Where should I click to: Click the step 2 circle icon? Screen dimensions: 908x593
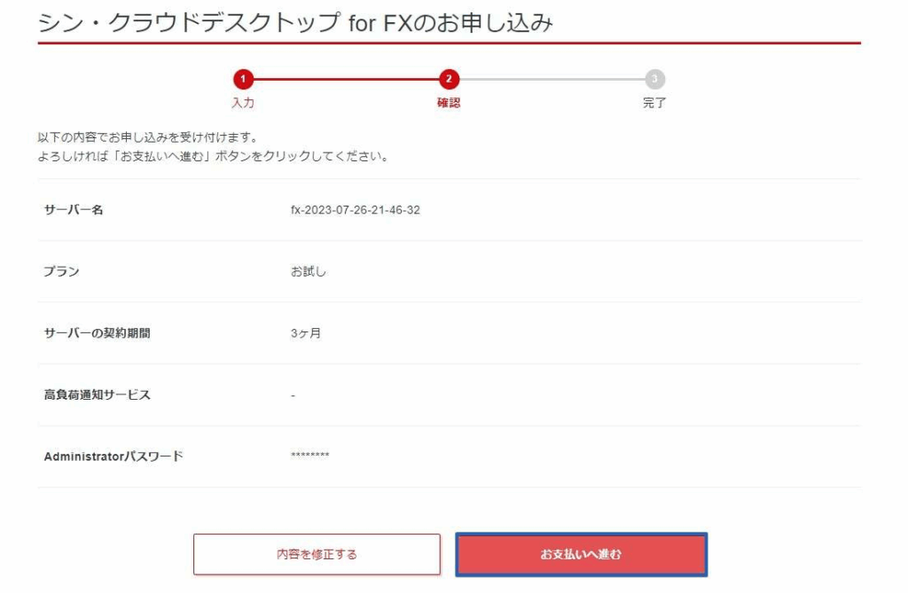[x=449, y=79]
